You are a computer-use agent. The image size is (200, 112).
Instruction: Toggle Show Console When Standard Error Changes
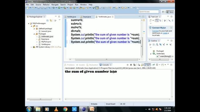point(149,65)
